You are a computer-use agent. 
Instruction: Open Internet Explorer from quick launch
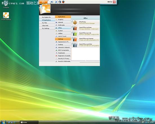pos(15,122)
